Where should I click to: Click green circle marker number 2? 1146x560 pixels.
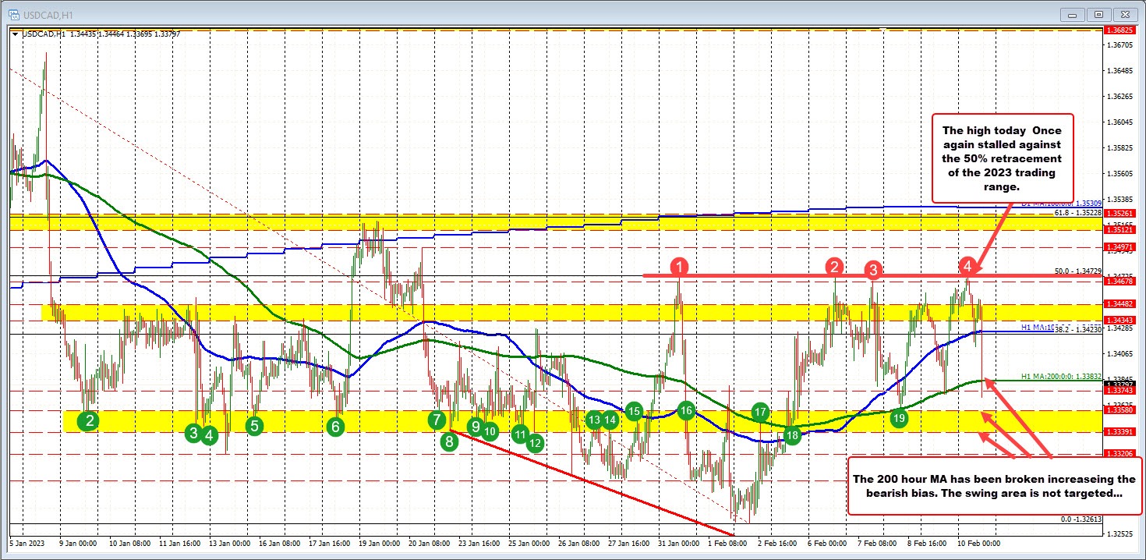coord(90,421)
